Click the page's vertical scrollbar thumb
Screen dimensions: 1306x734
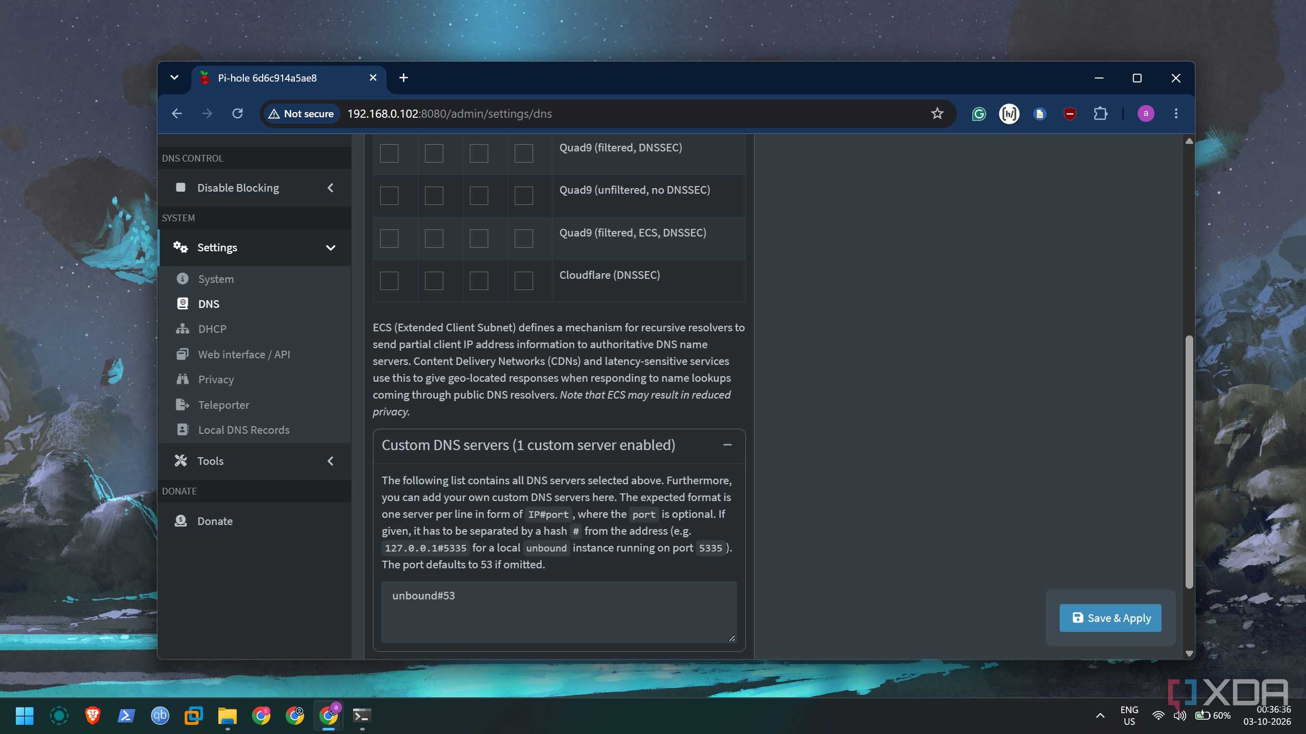pyautogui.click(x=1189, y=461)
